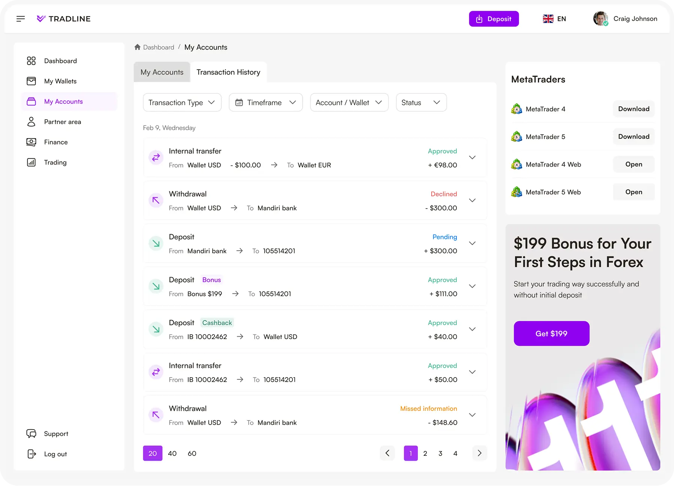
Task: Go to the previous page arrow
Action: pyautogui.click(x=388, y=453)
